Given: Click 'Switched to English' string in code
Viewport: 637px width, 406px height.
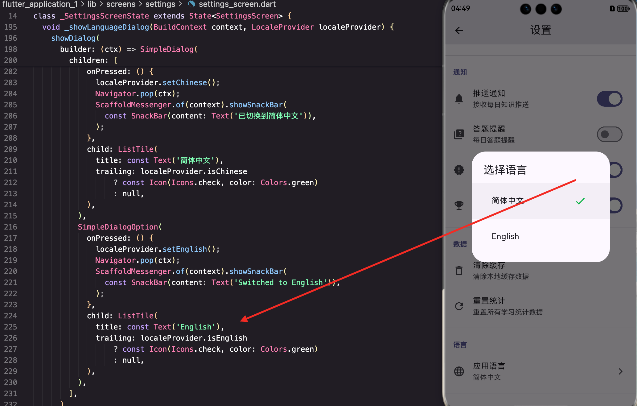Looking at the screenshot, I should pyautogui.click(x=281, y=282).
